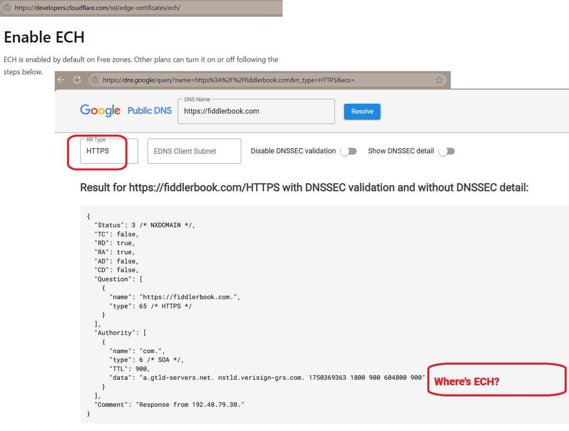Open the Public DNS home link
569x431 pixels.
pos(149,111)
